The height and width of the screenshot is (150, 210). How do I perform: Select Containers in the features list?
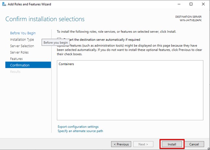coord(66,64)
